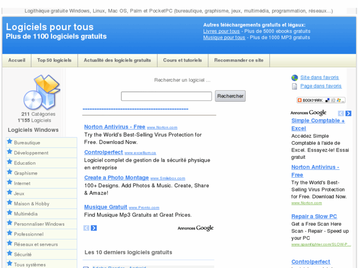This screenshot has height=268, width=358.
Task: Select the Maison & Hobby category
Action: coord(41,204)
